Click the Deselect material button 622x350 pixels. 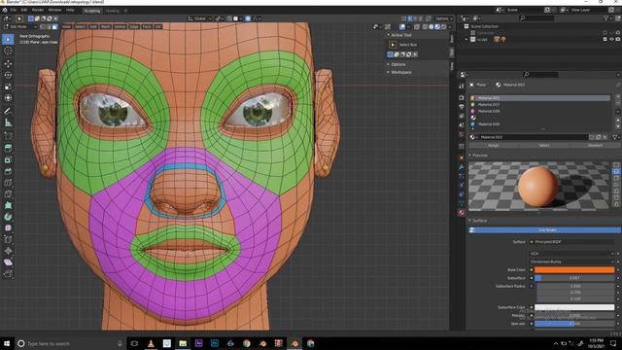pos(595,146)
